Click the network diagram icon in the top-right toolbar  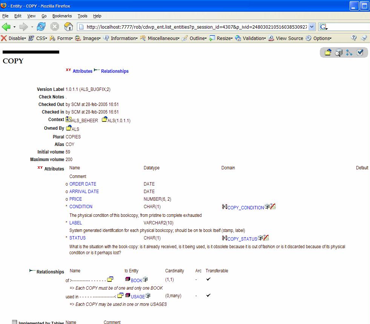pyautogui.click(x=349, y=52)
